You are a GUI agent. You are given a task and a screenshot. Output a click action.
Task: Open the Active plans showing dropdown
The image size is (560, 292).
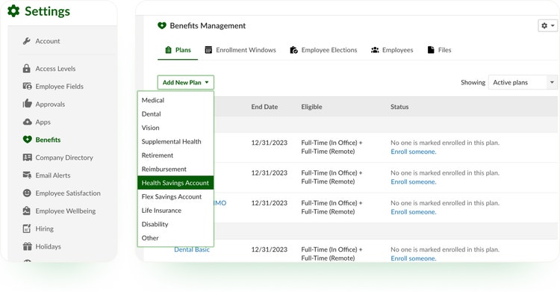pos(523,83)
